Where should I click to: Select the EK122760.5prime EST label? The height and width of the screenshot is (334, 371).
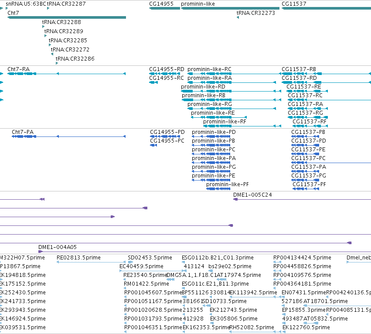click(306, 327)
